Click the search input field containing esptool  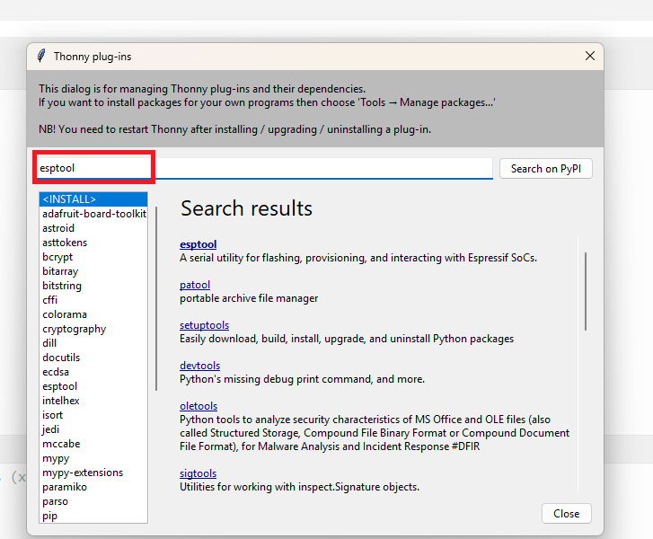click(265, 168)
